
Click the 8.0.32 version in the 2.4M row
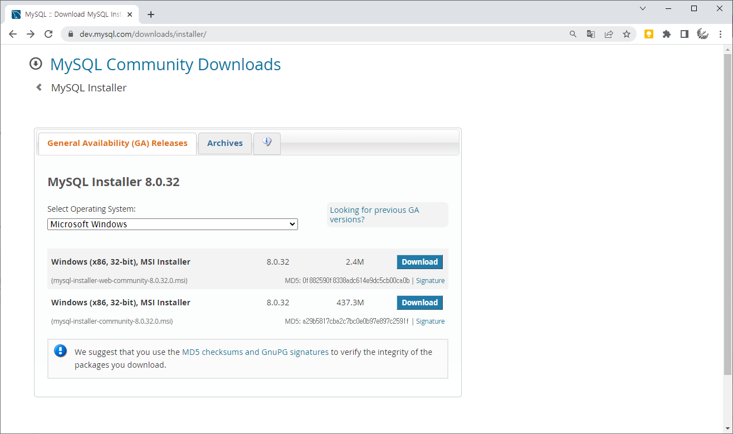tap(278, 262)
